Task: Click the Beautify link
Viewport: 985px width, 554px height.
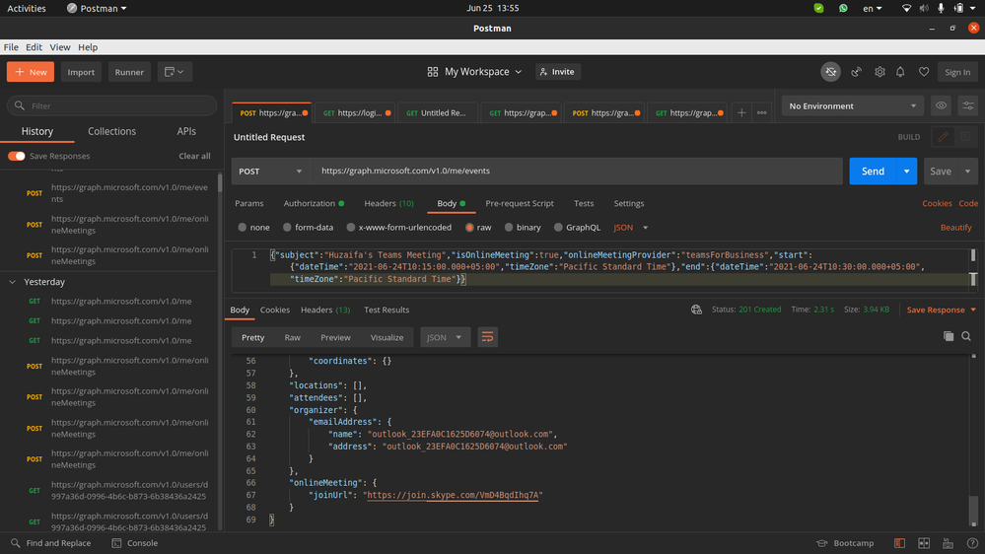Action: pos(955,227)
